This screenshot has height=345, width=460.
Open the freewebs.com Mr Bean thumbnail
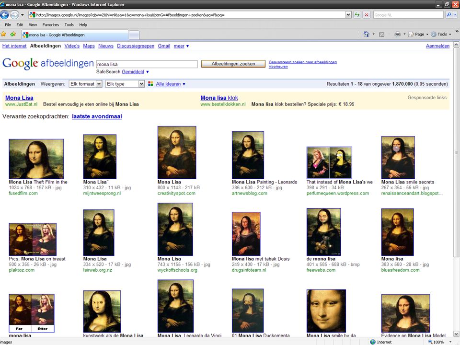pos(323,232)
